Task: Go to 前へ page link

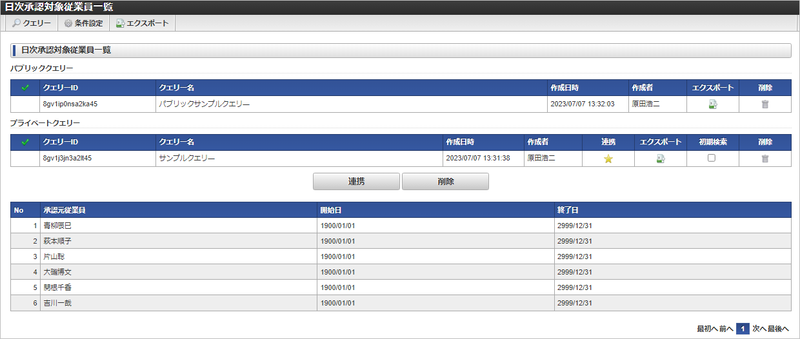Action: tap(726, 329)
